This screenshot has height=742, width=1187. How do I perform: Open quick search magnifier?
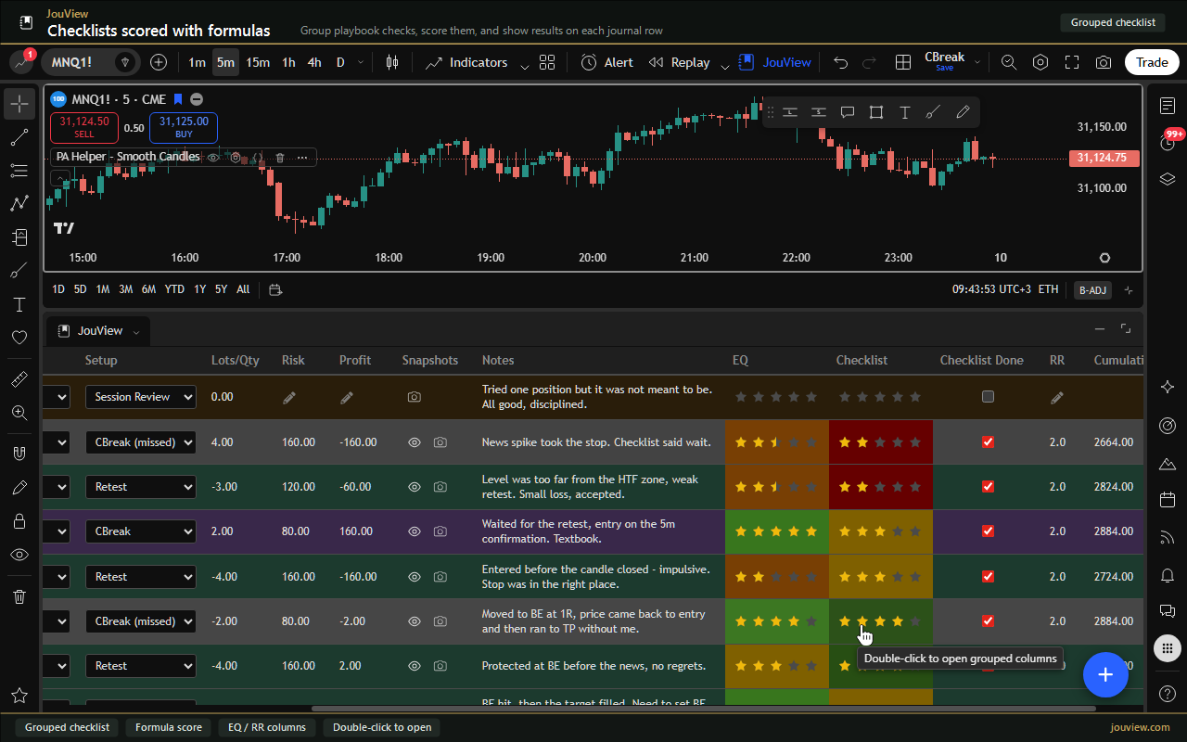[x=1009, y=62]
